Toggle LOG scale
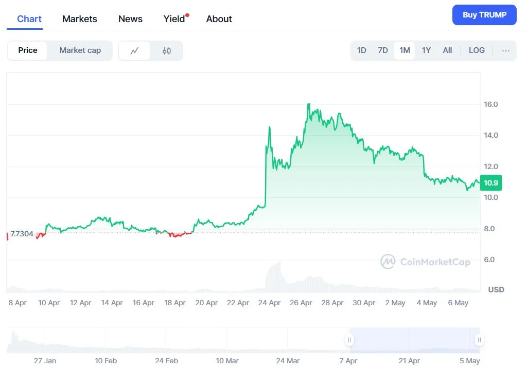This screenshot has width=527, height=372. pyautogui.click(x=477, y=50)
